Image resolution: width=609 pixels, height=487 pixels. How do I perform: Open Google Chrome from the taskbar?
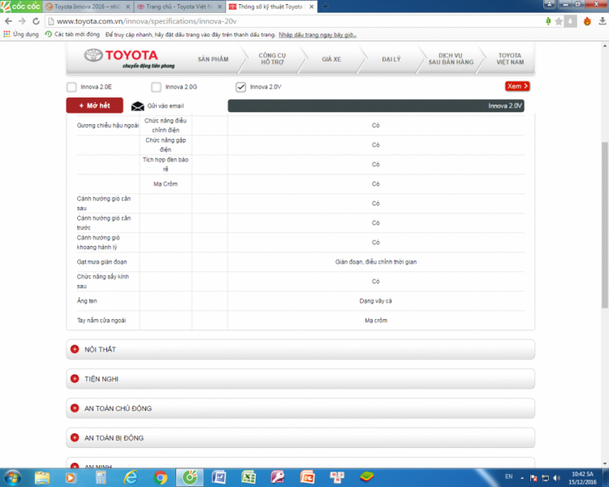pyautogui.click(x=160, y=477)
